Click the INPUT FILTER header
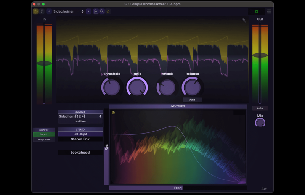This screenshot has height=195, width=305. pyautogui.click(x=178, y=106)
